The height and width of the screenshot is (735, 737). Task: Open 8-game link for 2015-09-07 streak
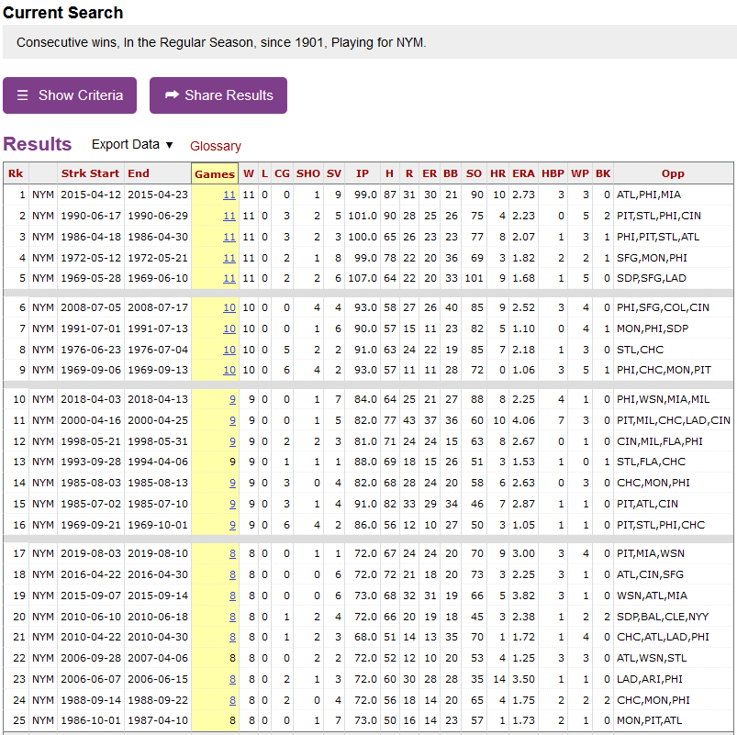[232, 596]
